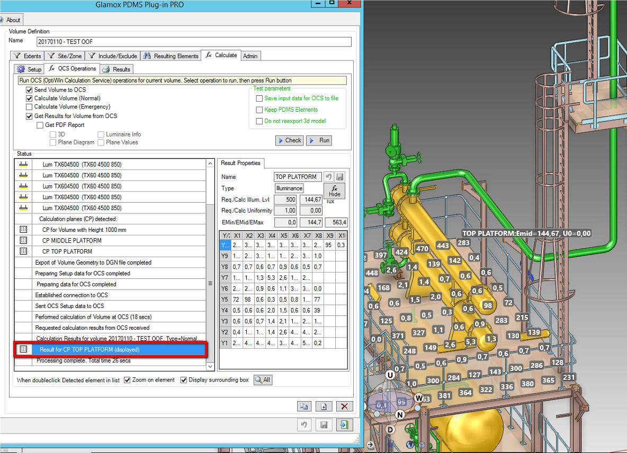Click the calculation plane icon for CP MIDDLE PLATFORM
This screenshot has width=627, height=453.
(x=24, y=240)
